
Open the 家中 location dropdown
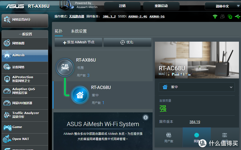pos(197,87)
